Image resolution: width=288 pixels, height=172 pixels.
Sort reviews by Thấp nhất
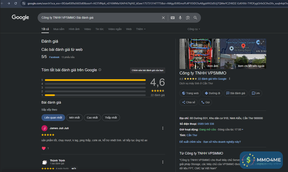[x=111, y=118]
